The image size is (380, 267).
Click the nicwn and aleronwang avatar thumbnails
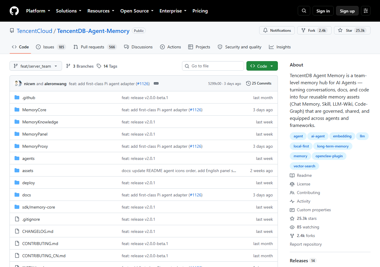tap(18, 84)
